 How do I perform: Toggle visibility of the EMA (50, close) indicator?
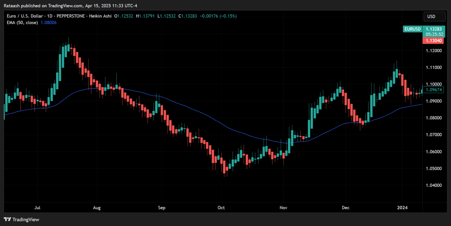(x=22, y=23)
